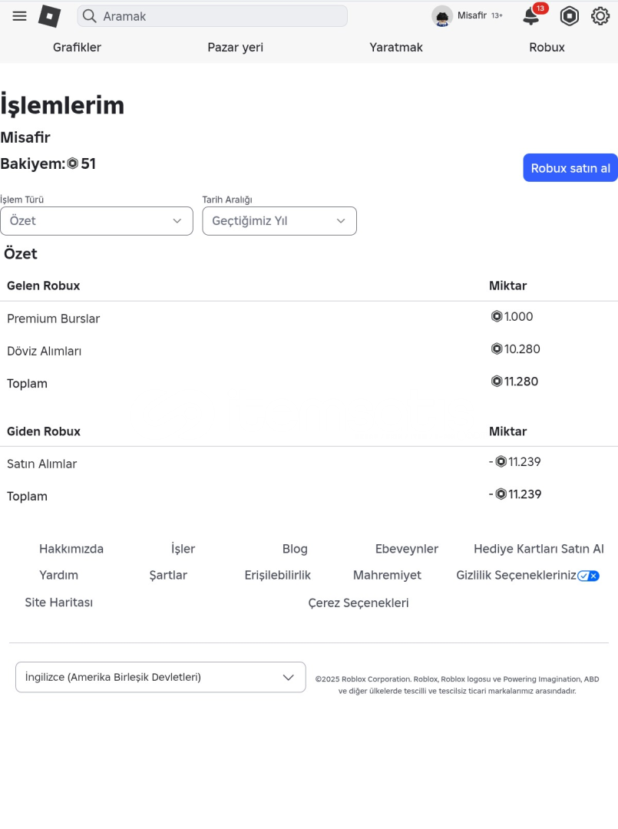Open the Tarih Aralığı dropdown
The width and height of the screenshot is (618, 829).
(279, 221)
